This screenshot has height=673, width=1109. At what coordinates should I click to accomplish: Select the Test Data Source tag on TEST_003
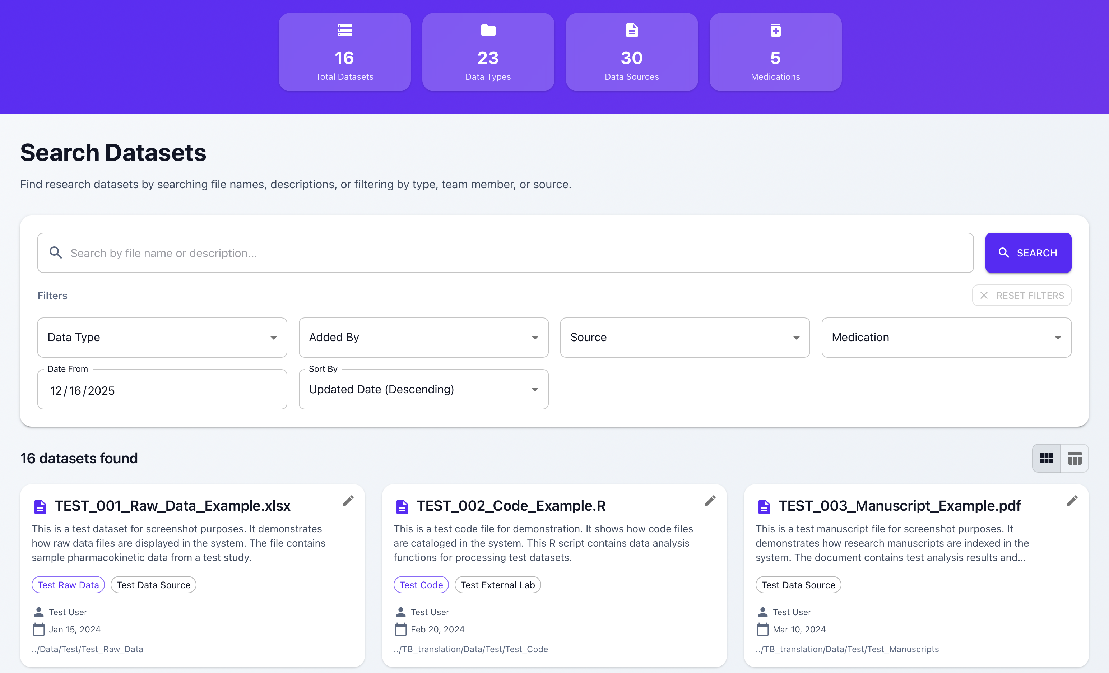[798, 584]
